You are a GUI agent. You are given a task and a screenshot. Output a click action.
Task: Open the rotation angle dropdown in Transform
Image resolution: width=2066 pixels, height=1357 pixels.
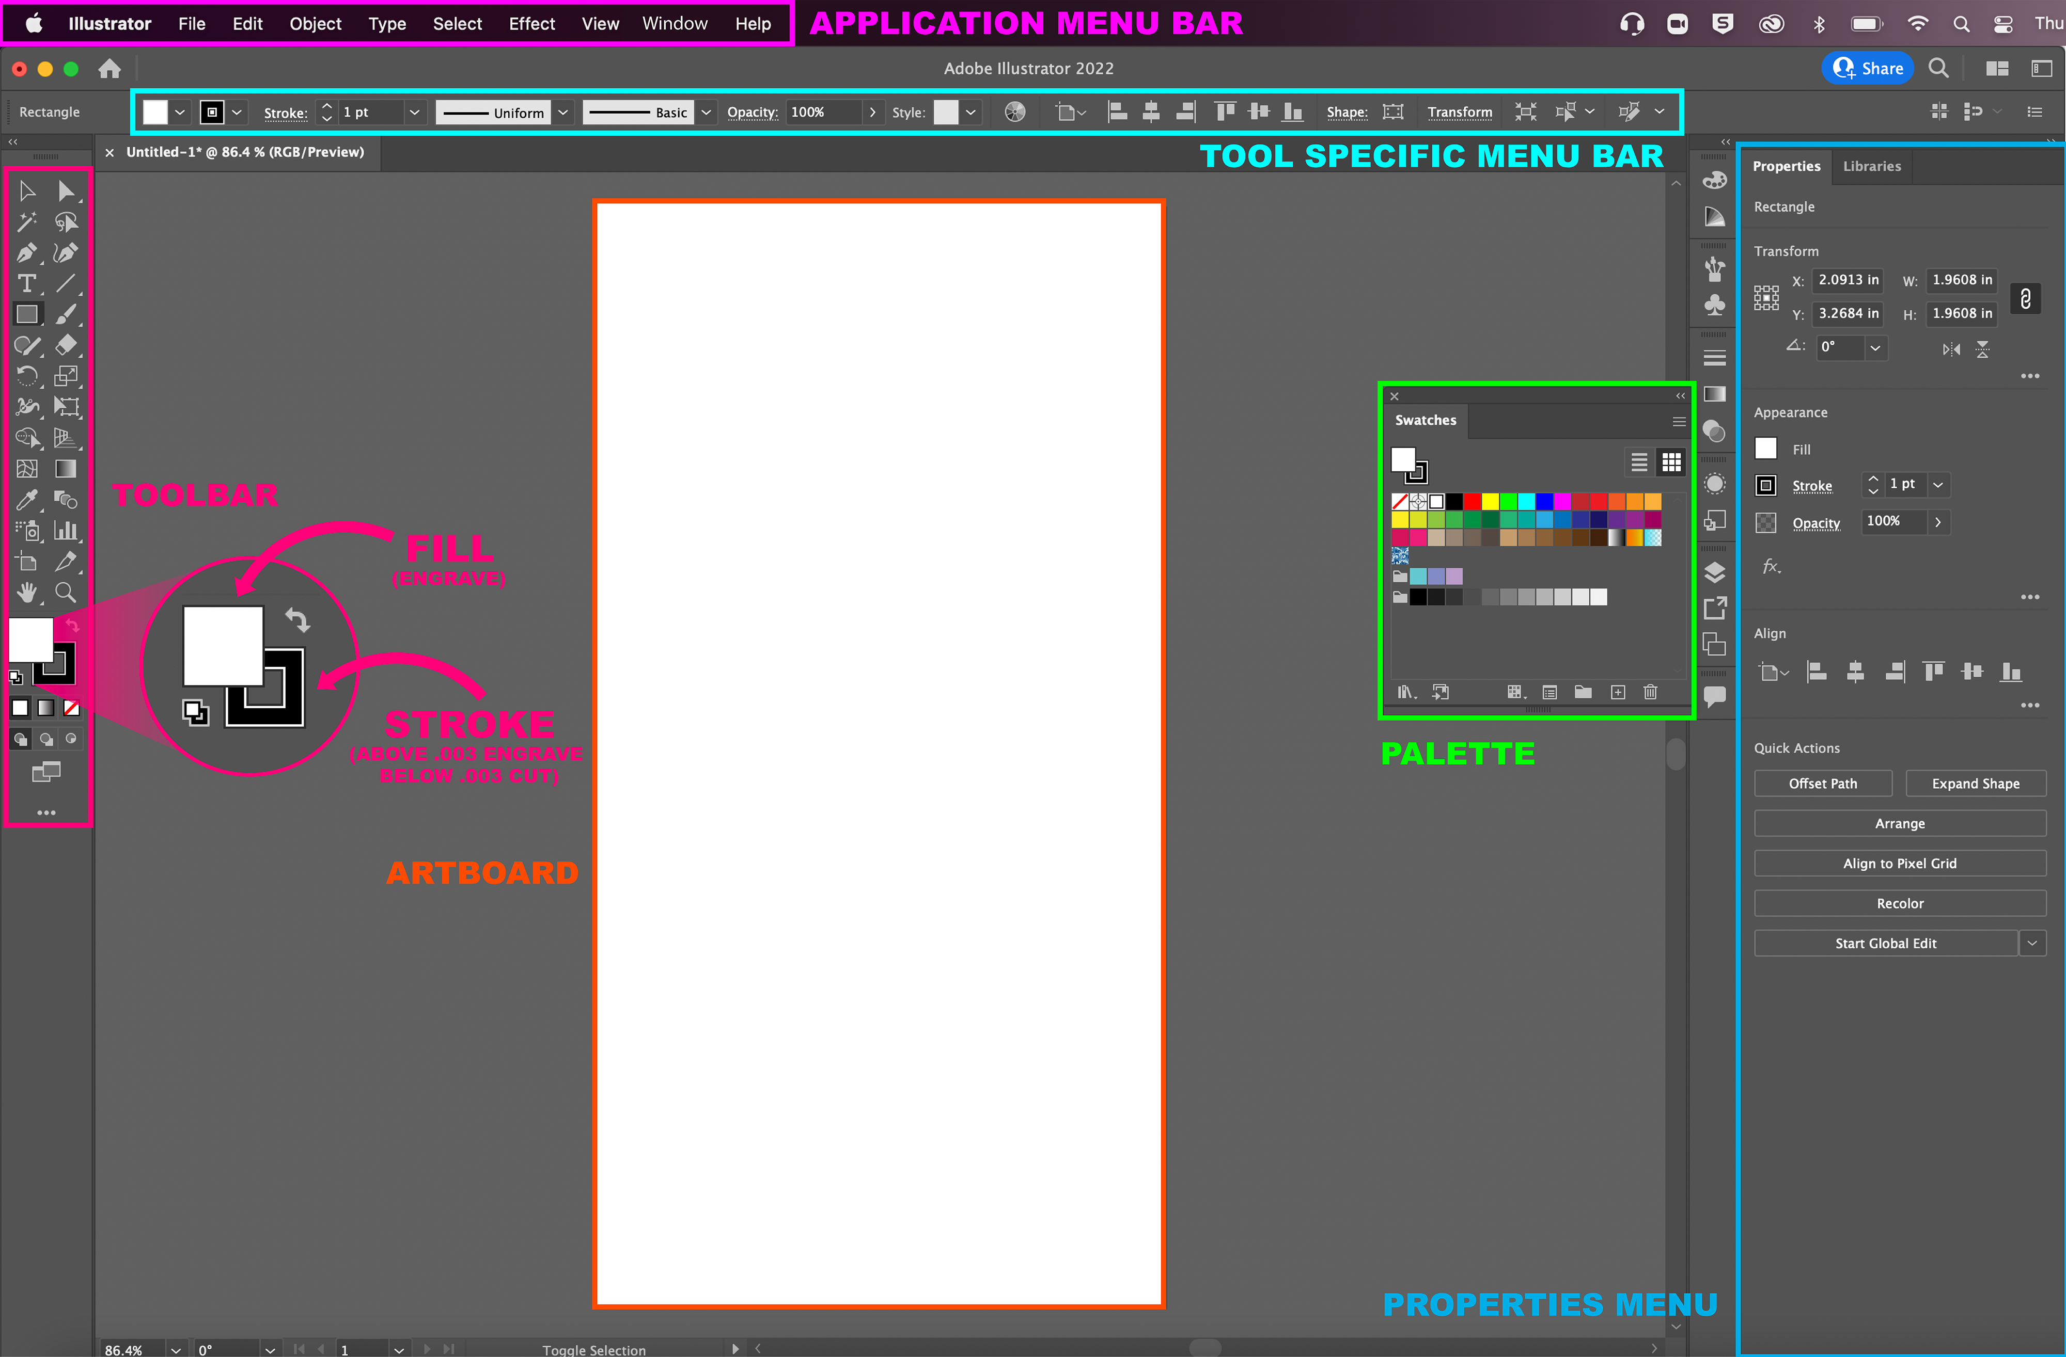point(1875,348)
